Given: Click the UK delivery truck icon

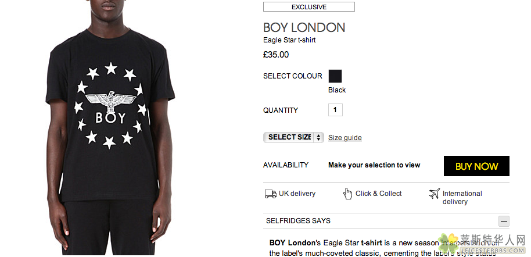Looking at the screenshot, I should point(270,194).
